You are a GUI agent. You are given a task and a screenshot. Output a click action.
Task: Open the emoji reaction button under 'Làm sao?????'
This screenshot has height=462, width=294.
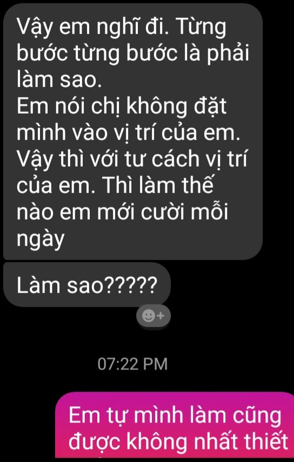[x=153, y=316]
